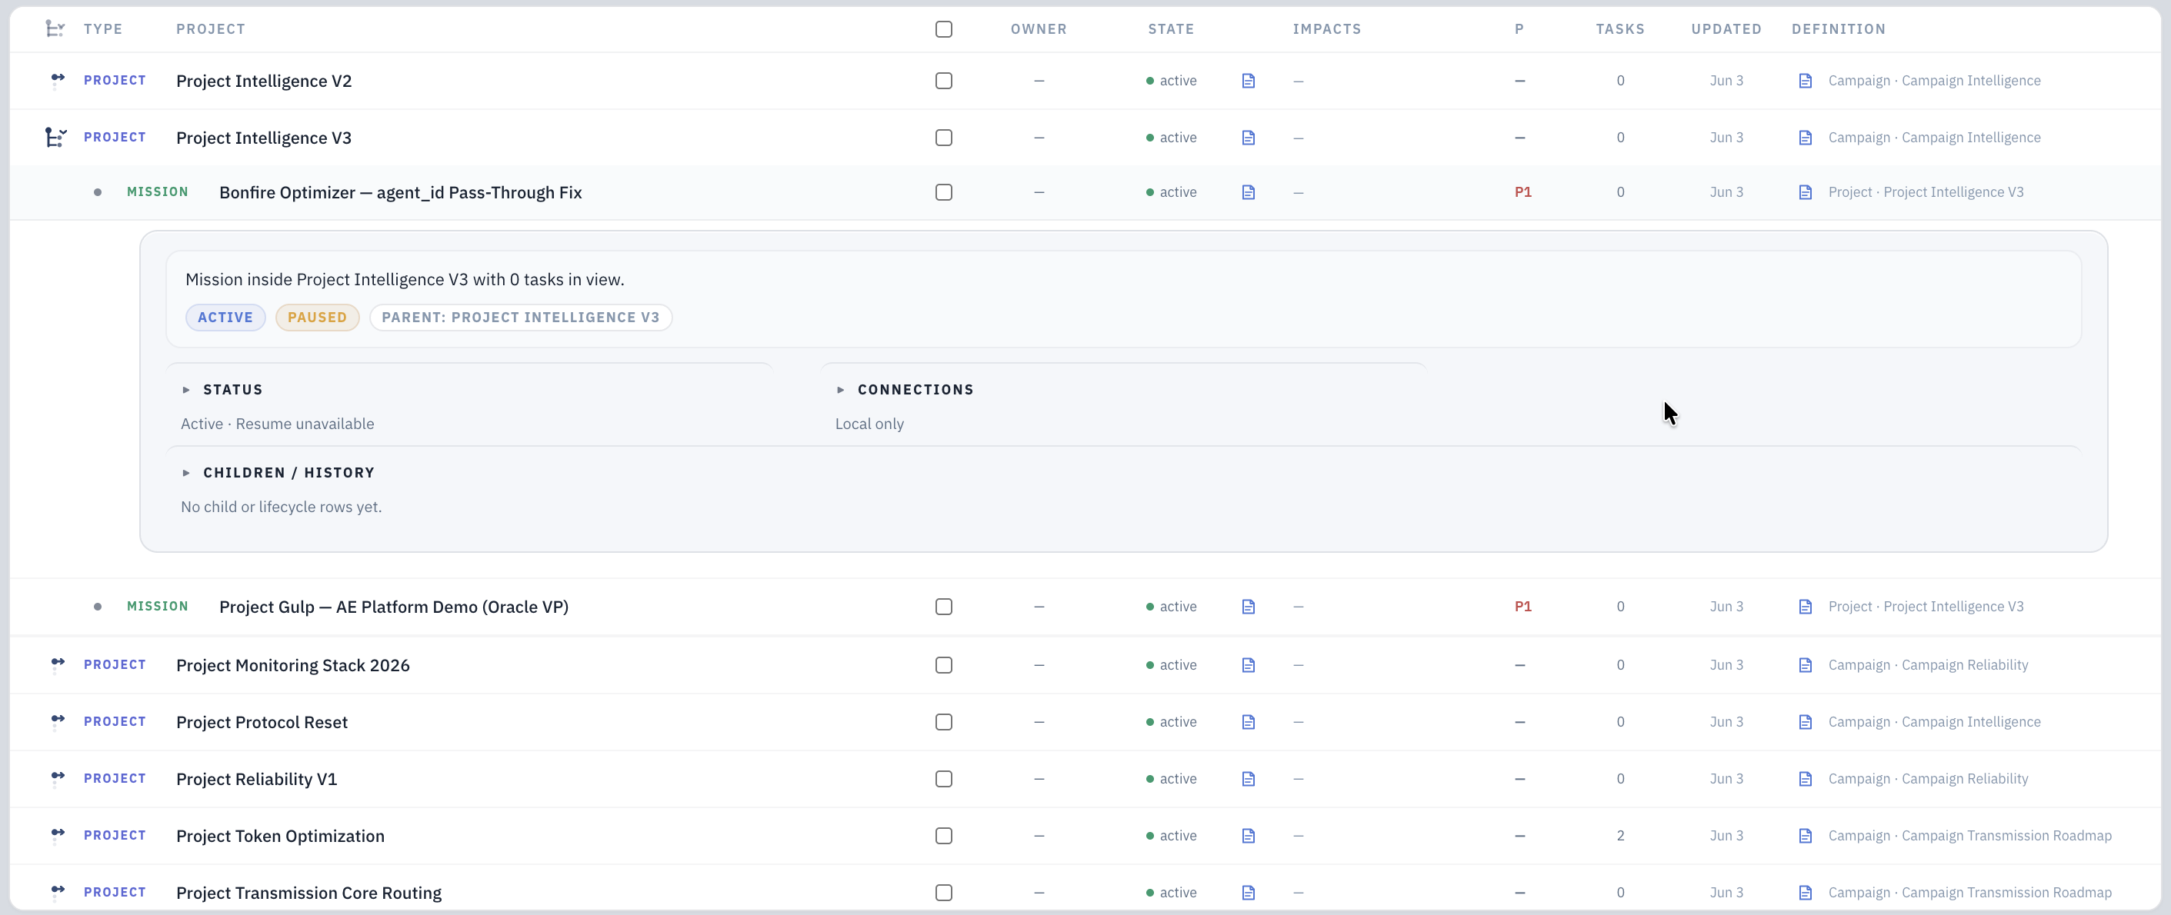Viewport: 2171px width, 915px height.
Task: Open state document icon for Project Intelligence V2
Action: tap(1248, 81)
